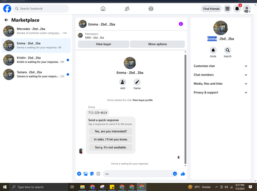Open the Account profile menu

[247, 9]
